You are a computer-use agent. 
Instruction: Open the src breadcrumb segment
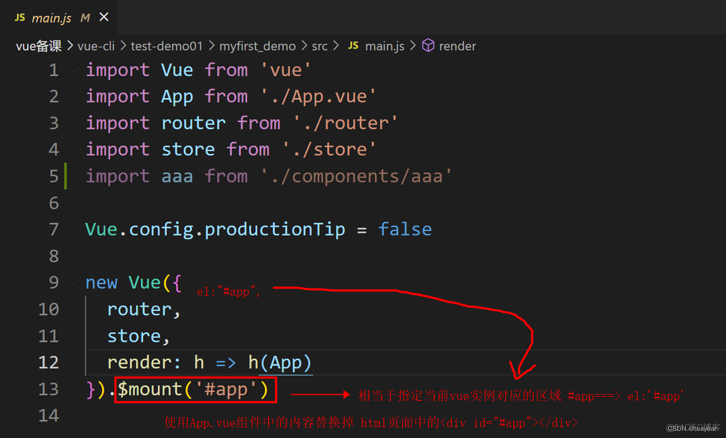tap(319, 47)
